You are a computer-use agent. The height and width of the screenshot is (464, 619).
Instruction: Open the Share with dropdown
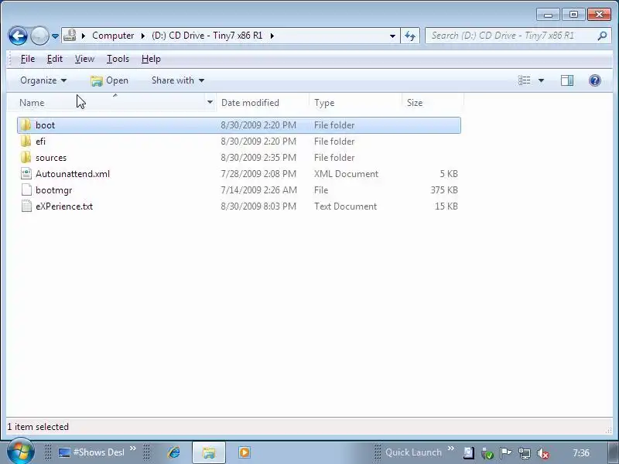tap(178, 80)
